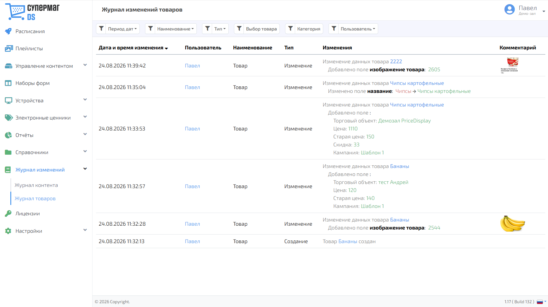Open the Период дат filter dropdown
The image size is (548, 307).
tap(122, 29)
